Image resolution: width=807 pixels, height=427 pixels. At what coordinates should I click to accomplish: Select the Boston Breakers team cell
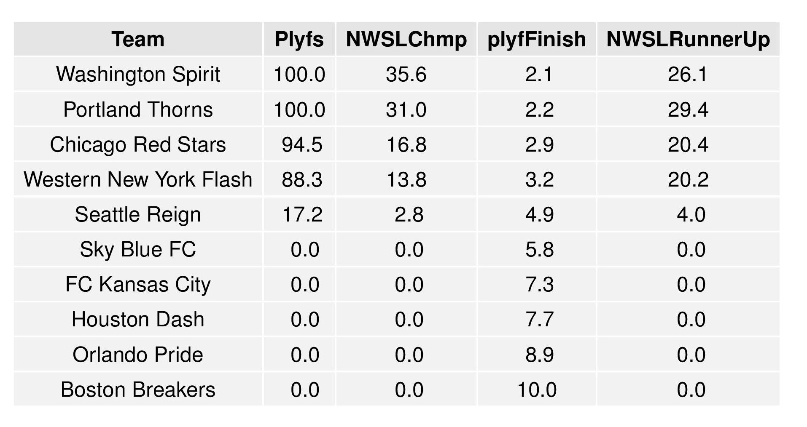pos(138,390)
